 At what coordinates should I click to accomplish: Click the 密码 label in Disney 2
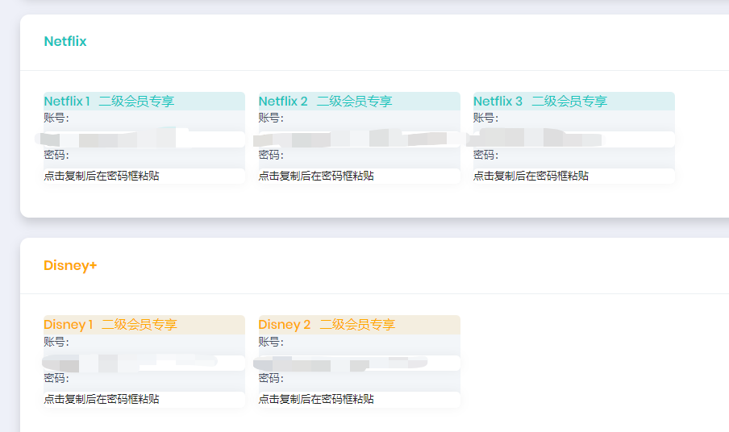point(271,378)
